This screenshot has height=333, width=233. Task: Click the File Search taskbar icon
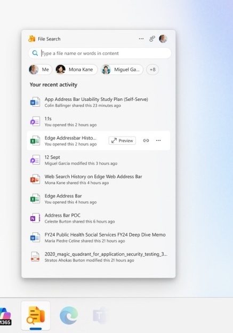pyautogui.click(x=36, y=315)
